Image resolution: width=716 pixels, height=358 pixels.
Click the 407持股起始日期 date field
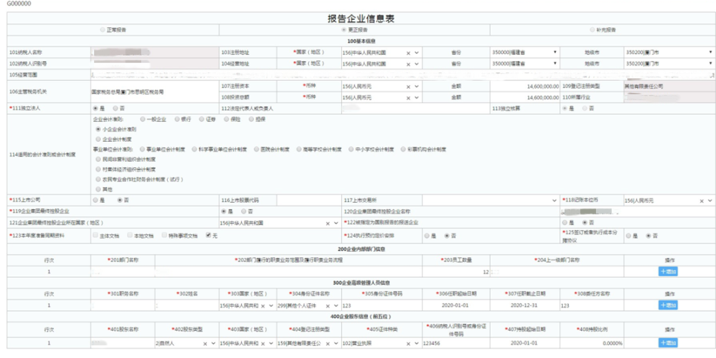tap(525, 343)
